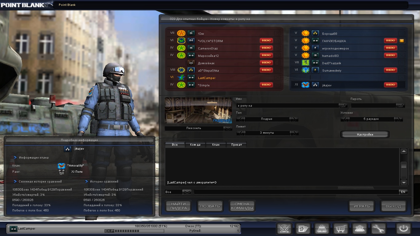Switch to the Все chat tab
Viewport: 420px width, 236px height.
coord(175,144)
